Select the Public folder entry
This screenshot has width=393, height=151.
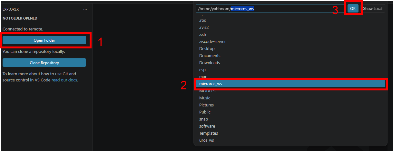290,112
